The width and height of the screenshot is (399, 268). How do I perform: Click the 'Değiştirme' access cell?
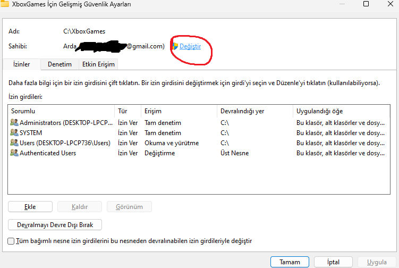[x=160, y=153]
